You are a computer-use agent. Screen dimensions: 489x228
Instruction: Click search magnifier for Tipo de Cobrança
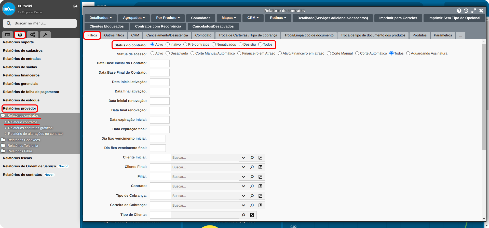pyautogui.click(x=252, y=196)
